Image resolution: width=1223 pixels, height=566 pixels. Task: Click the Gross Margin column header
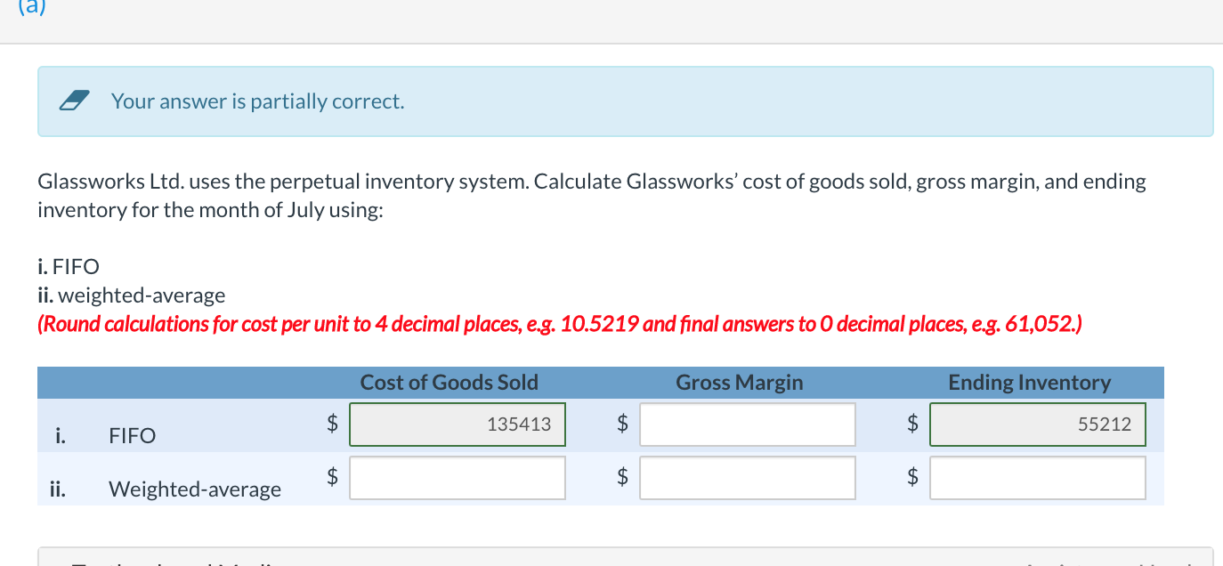coord(740,382)
